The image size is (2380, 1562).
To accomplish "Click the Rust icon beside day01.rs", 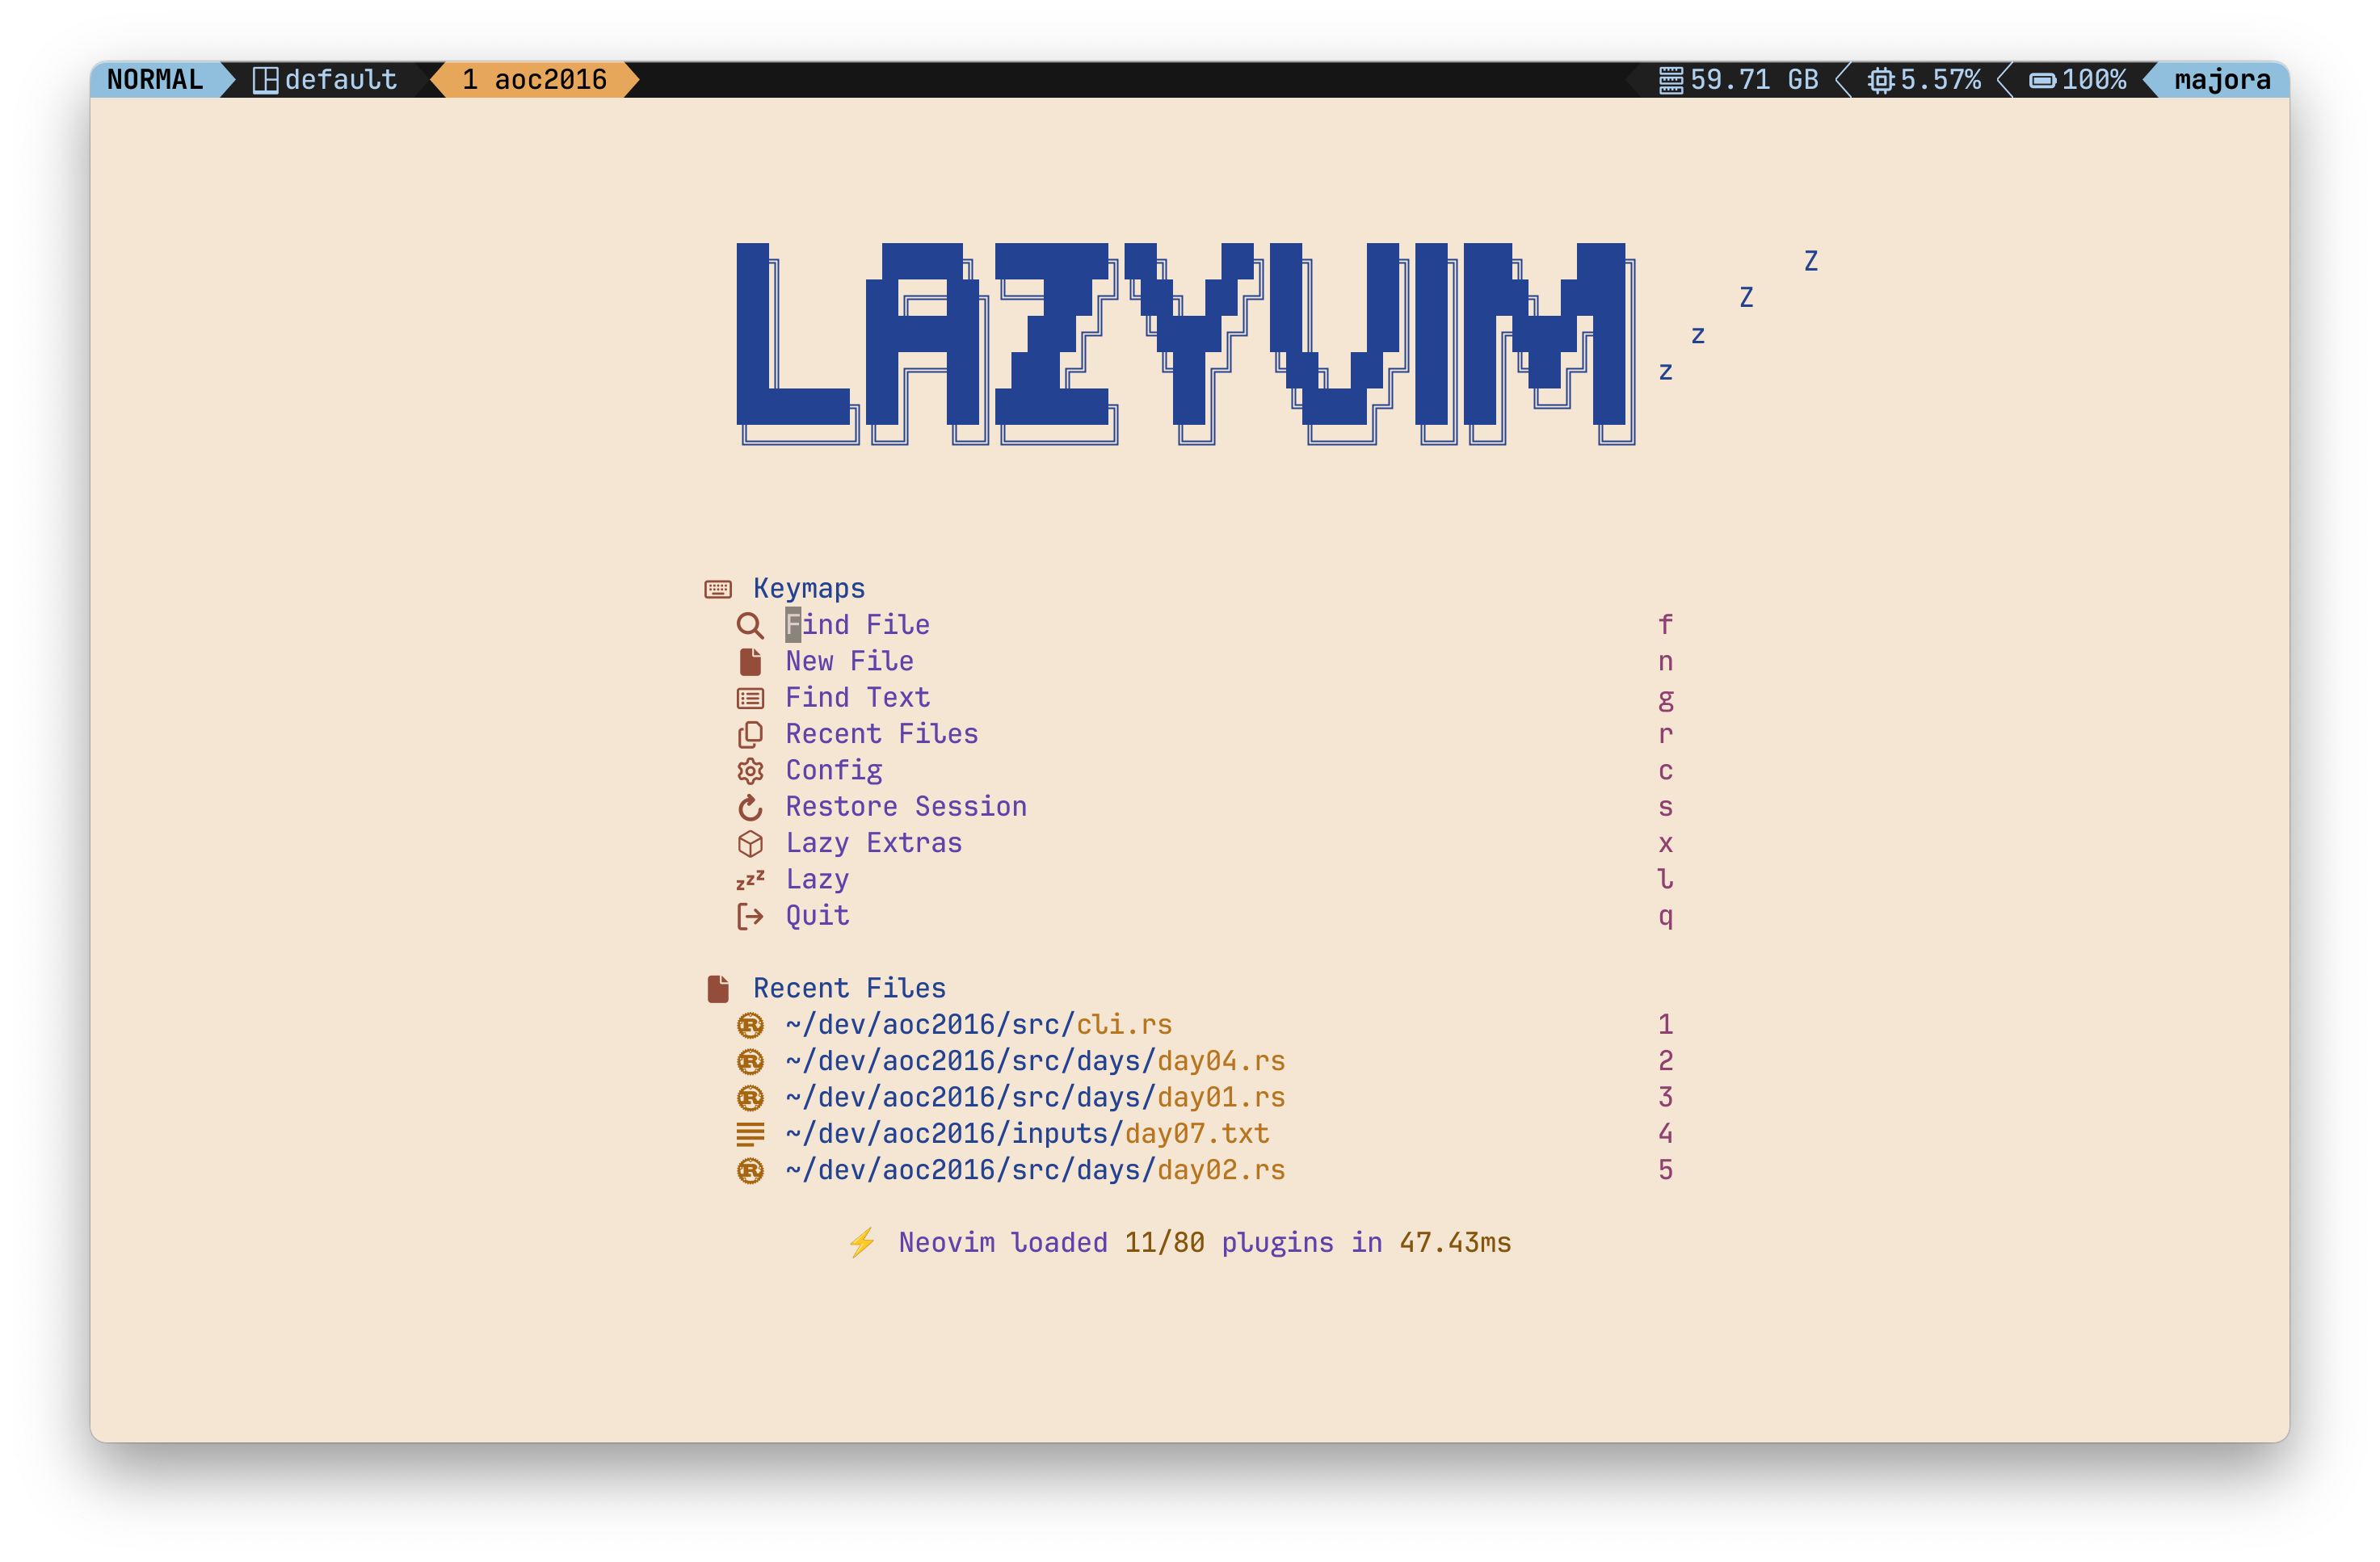I will point(750,1098).
